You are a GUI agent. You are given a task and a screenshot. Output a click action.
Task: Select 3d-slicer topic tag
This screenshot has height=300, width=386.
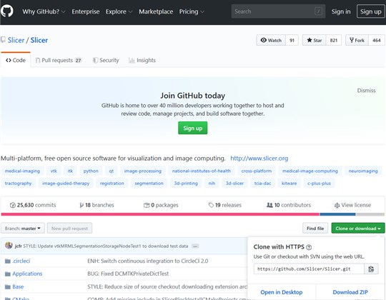234,183
